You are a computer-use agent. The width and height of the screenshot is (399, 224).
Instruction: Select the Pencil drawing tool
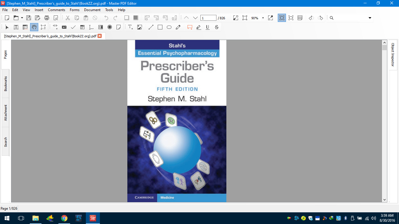(178, 27)
